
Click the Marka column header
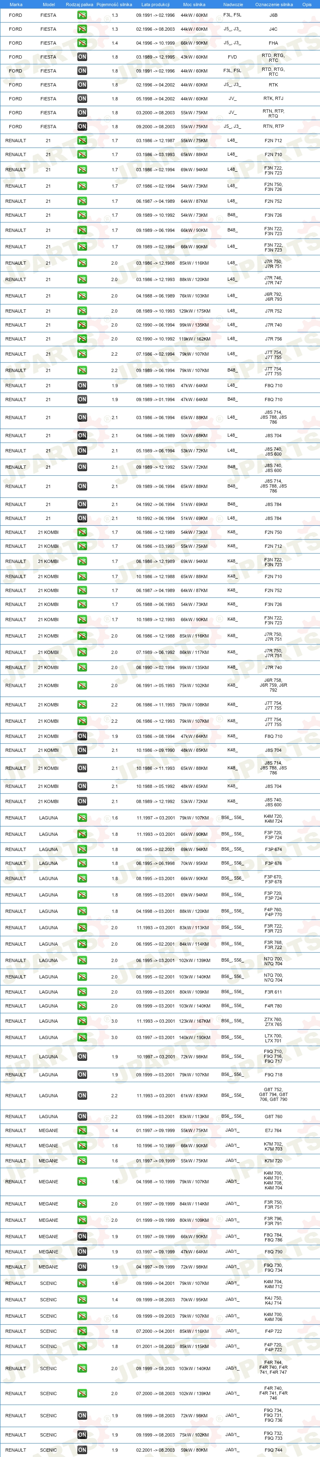tap(16, 5)
